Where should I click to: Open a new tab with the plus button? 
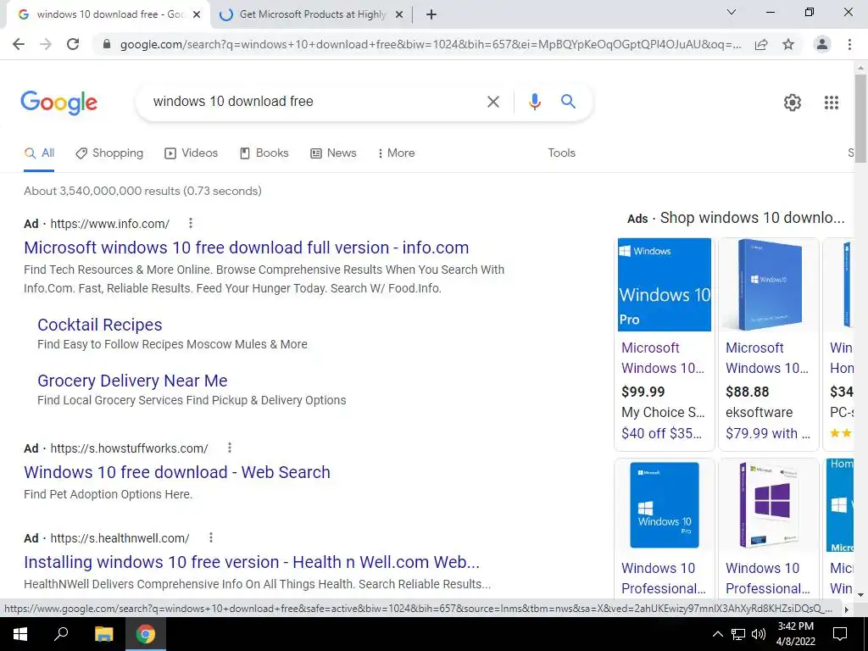tap(431, 14)
